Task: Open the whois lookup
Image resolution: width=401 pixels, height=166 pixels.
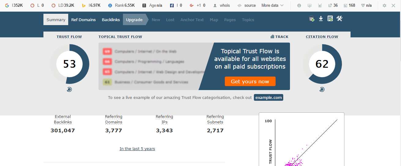Action: 221,6
